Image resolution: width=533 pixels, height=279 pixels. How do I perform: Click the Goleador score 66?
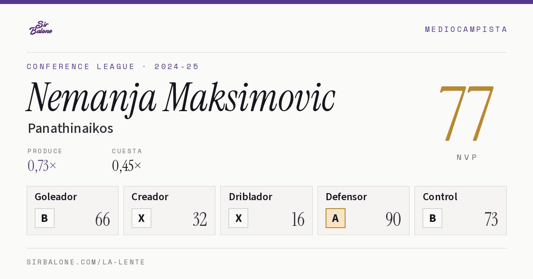pyautogui.click(x=103, y=219)
